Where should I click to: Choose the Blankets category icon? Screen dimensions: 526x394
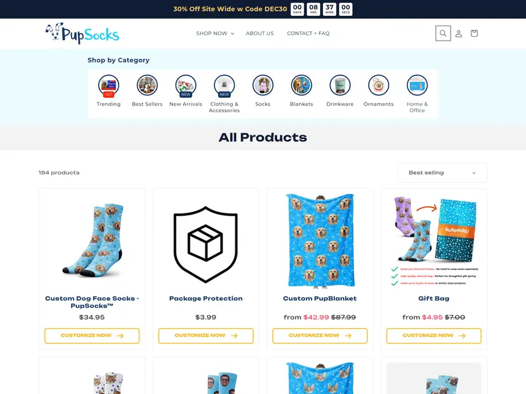pyautogui.click(x=301, y=85)
